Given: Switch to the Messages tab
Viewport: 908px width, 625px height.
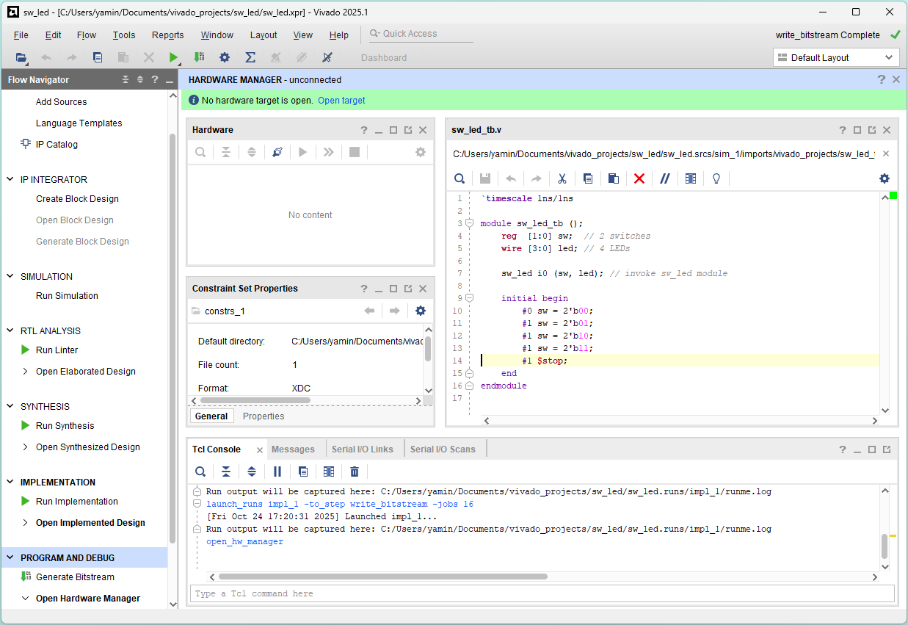Looking at the screenshot, I should coord(293,449).
